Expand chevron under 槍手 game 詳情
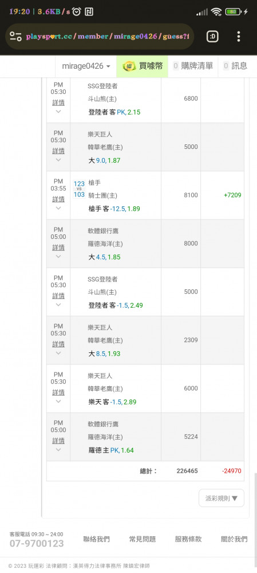This screenshot has height=573, width=257. click(x=58, y=209)
